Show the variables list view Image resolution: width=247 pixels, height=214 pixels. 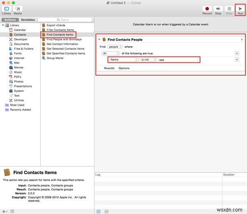click(107, 212)
